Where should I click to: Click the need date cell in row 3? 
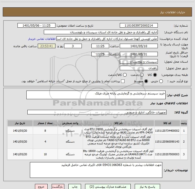click(x=20, y=154)
